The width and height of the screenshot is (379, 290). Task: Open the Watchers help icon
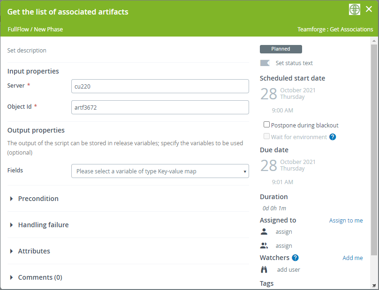295,258
